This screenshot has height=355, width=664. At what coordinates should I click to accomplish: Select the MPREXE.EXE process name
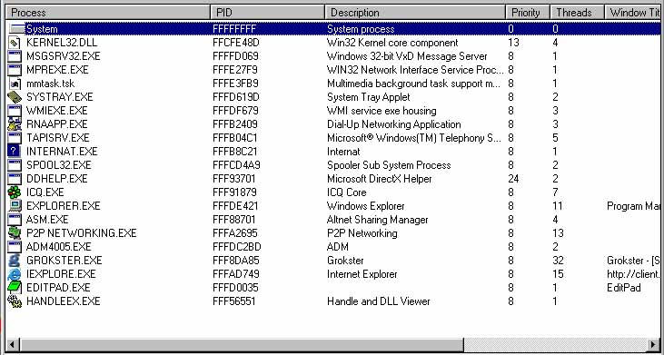[x=57, y=70]
